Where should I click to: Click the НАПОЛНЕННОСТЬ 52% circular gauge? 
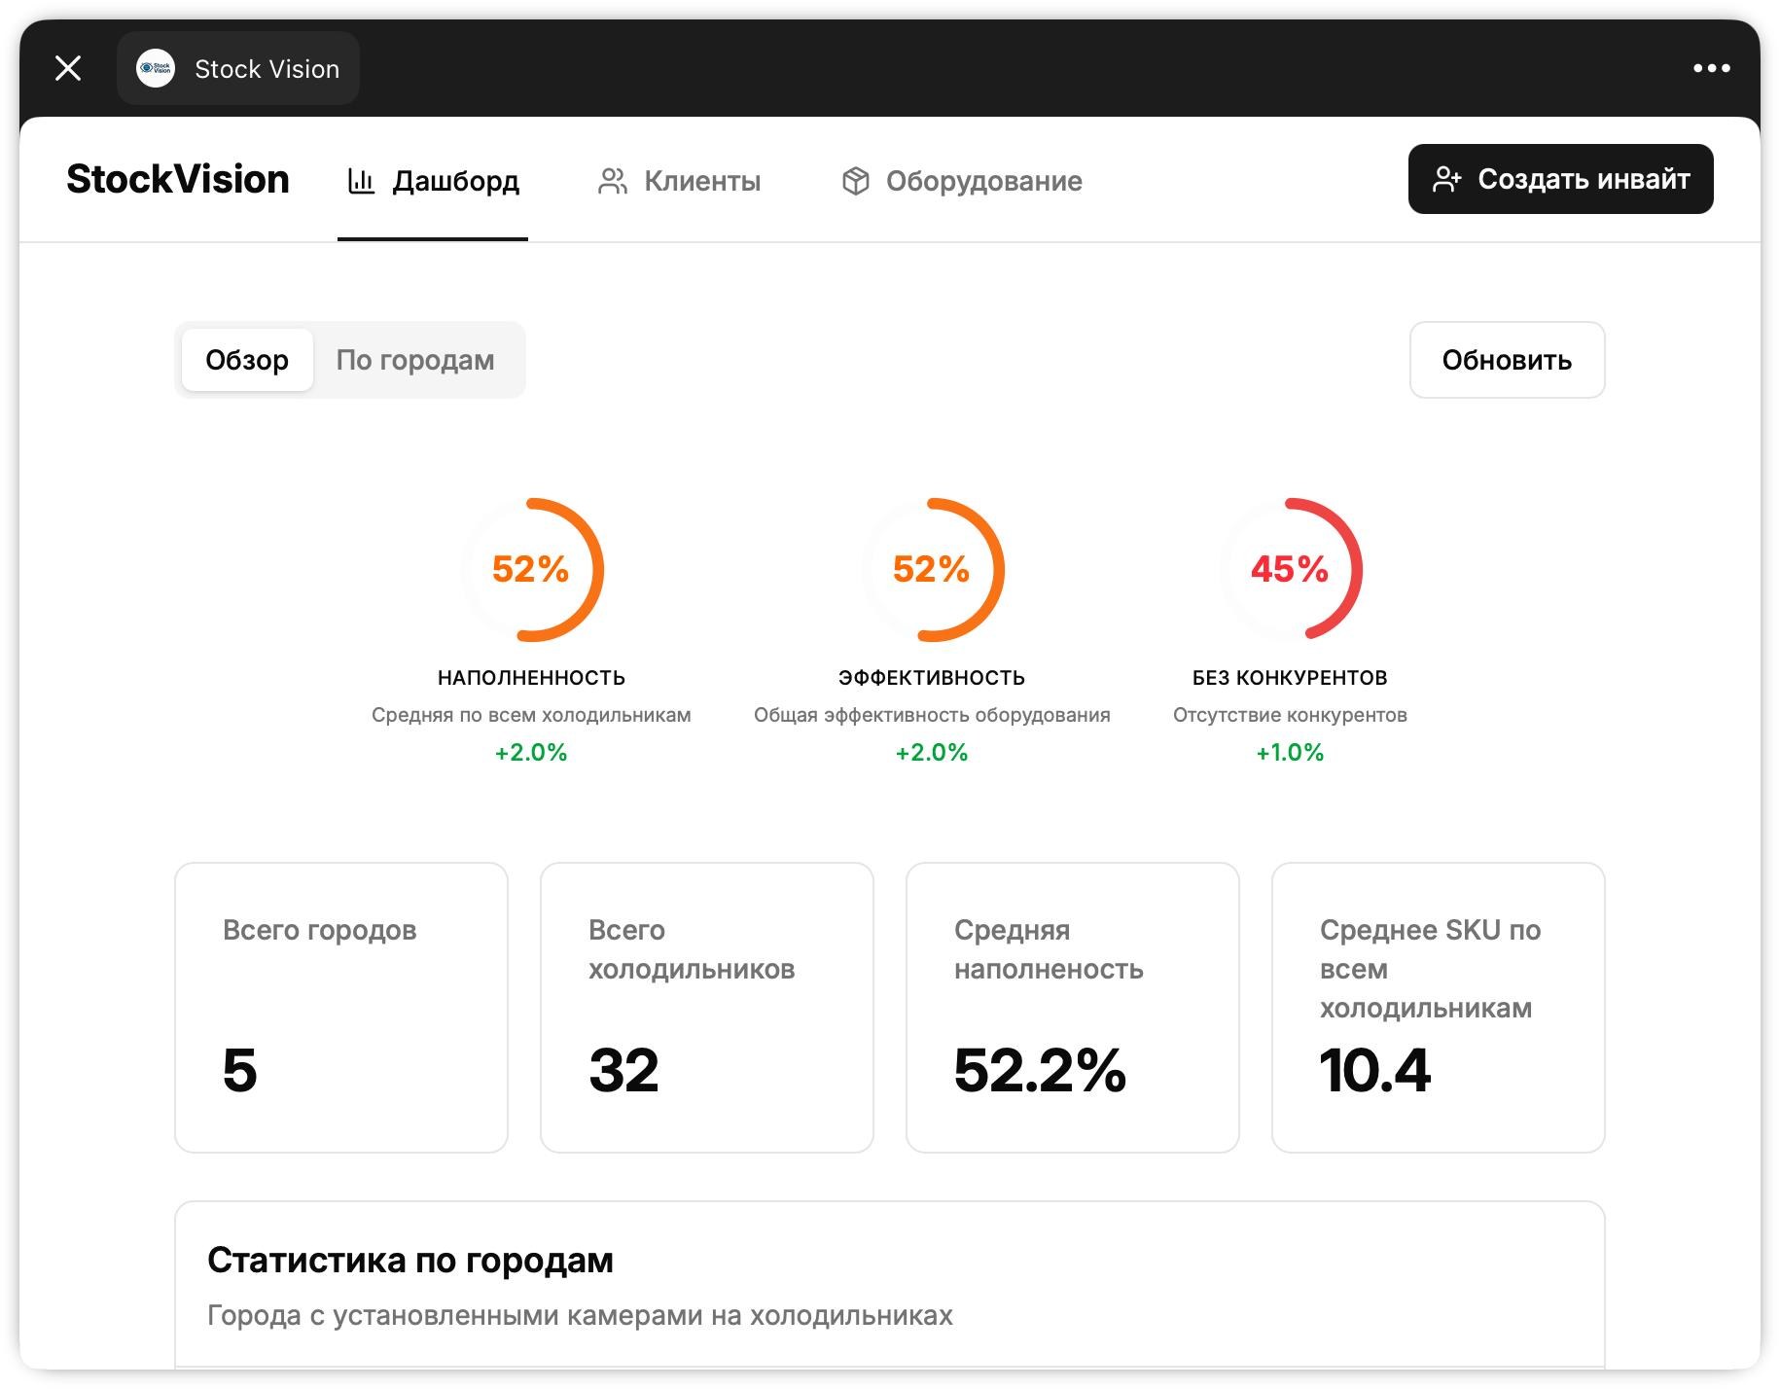pyautogui.click(x=531, y=570)
